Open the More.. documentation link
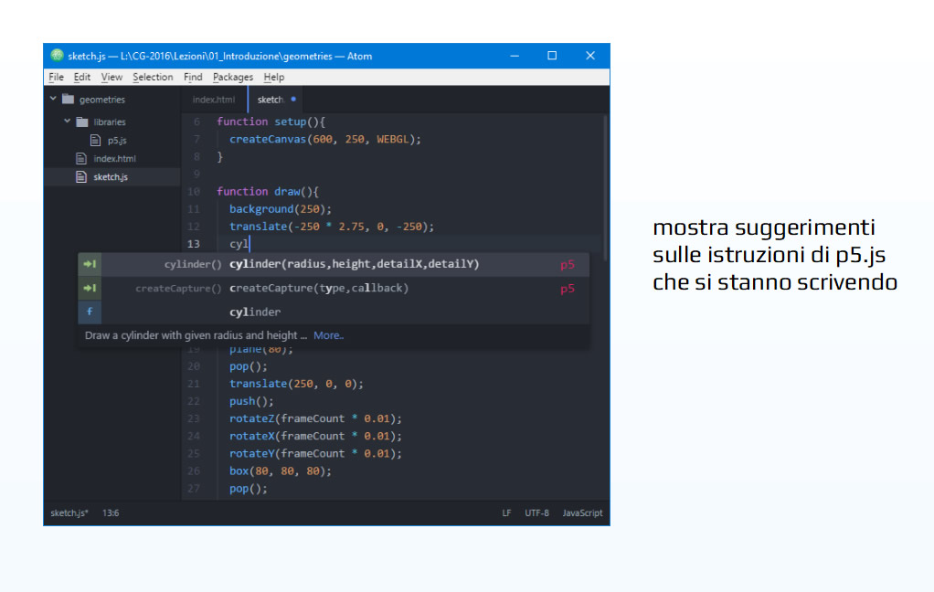Screen dimensions: 934x592 tap(329, 335)
